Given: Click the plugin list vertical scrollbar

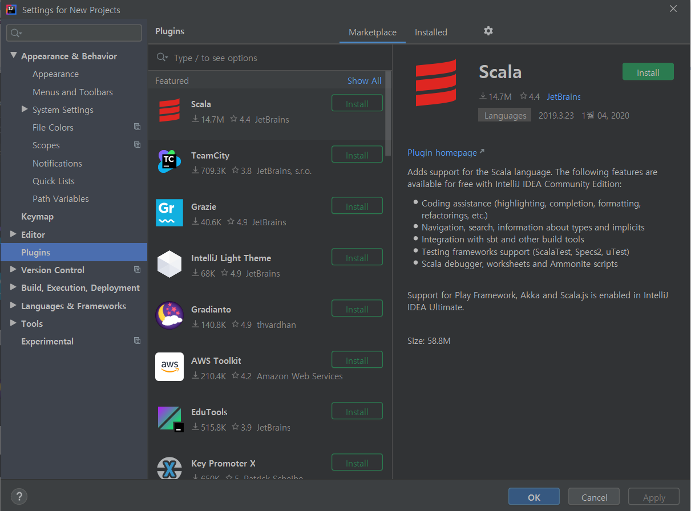Looking at the screenshot, I should [x=388, y=113].
